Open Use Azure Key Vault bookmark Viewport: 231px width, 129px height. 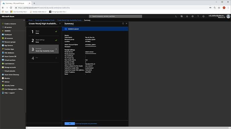tap(19, 12)
